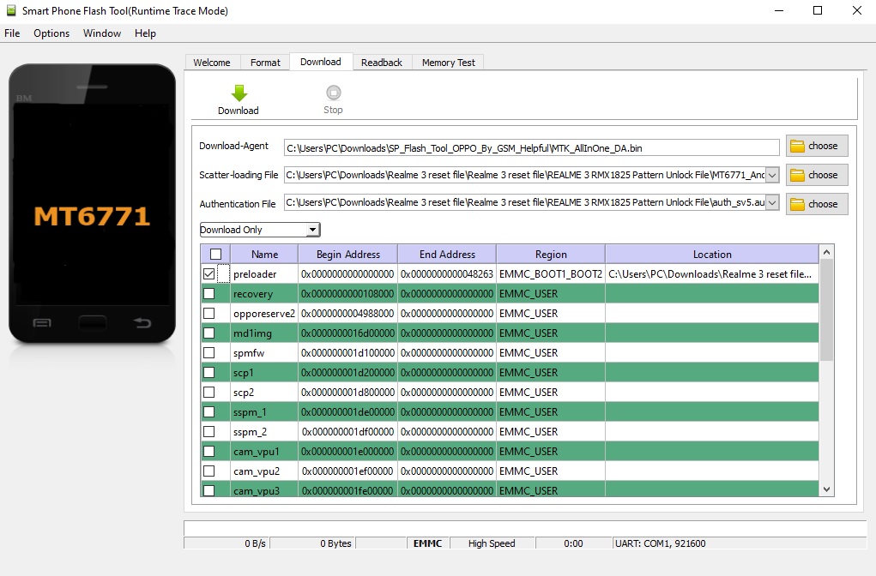Image resolution: width=876 pixels, height=576 pixels.
Task: Click the md1img name cell
Action: (x=264, y=333)
